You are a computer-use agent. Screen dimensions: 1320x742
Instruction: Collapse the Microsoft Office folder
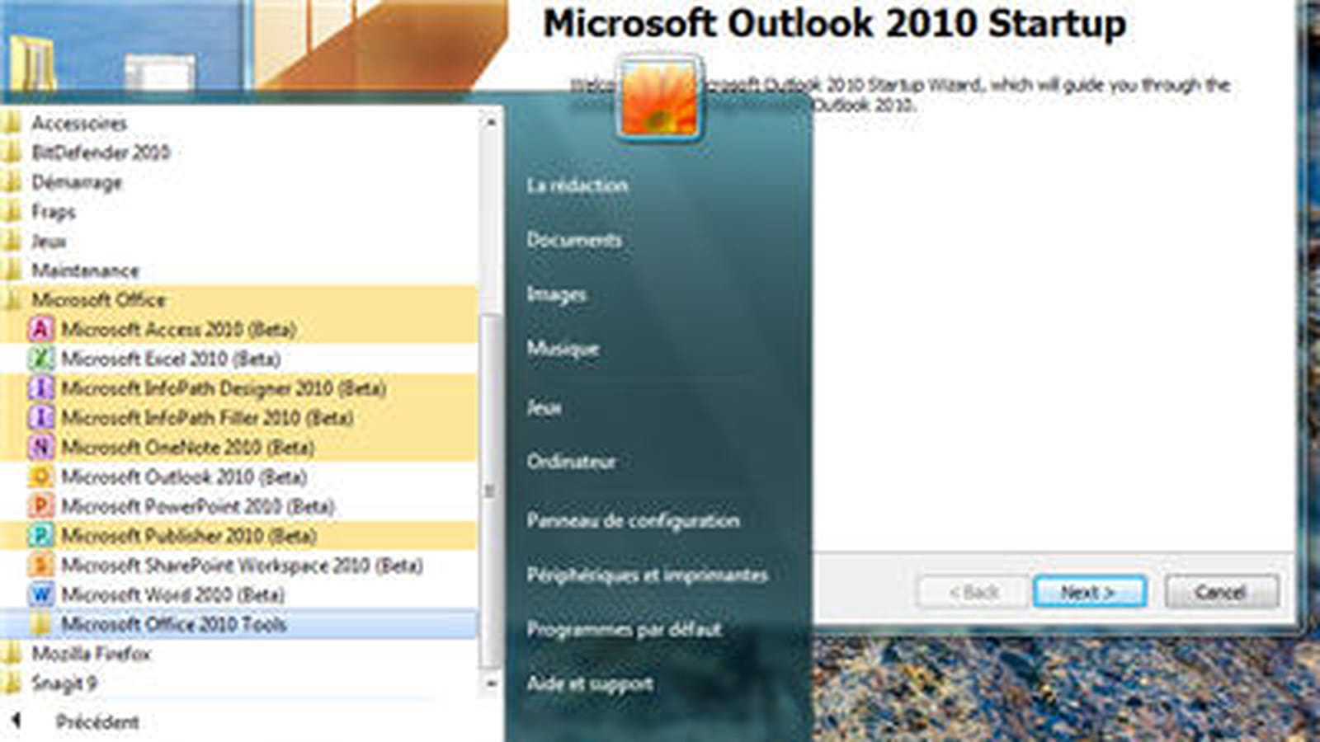coord(98,300)
